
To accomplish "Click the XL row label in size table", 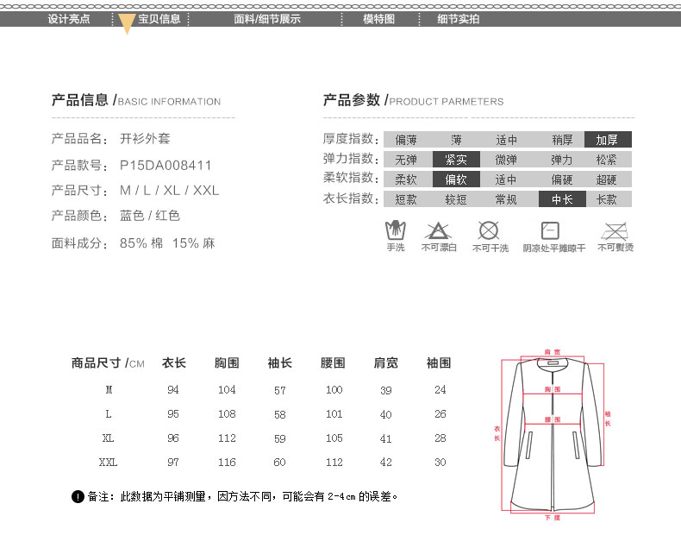I will click(108, 438).
